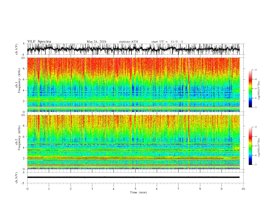
Task: Click the "2" kHz tick of ch.1 spectrogram
Action: pyautogui.click(x=24, y=101)
